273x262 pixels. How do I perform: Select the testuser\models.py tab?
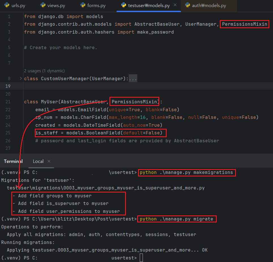tap(148, 5)
